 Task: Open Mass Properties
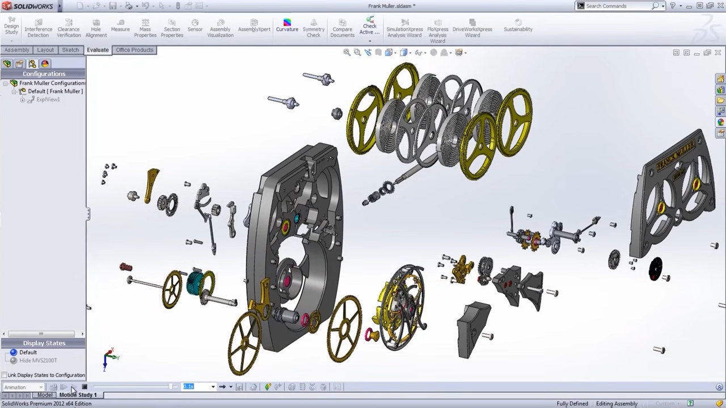[x=145, y=28]
